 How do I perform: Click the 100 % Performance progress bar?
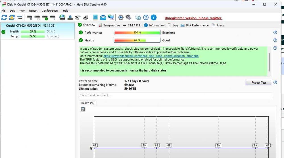[137, 33]
